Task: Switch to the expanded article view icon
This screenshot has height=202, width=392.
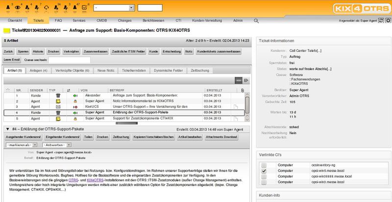Action: 246,80
